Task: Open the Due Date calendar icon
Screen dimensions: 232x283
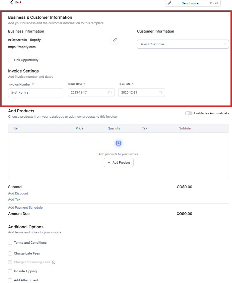Action: [x=160, y=93]
